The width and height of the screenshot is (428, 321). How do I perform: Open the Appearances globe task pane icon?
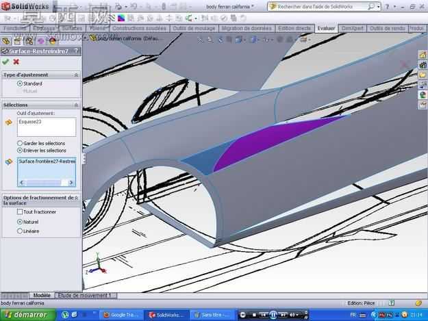(x=423, y=95)
